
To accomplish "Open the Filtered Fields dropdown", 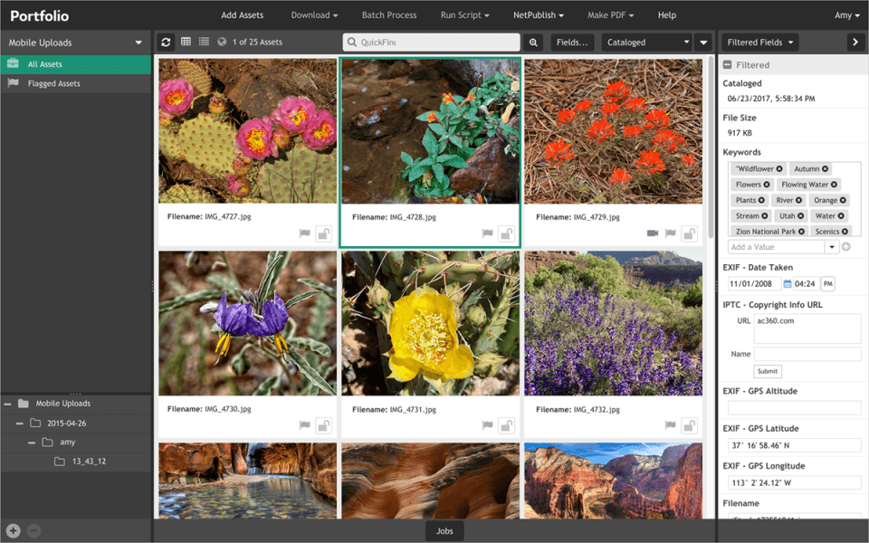I will pos(759,43).
